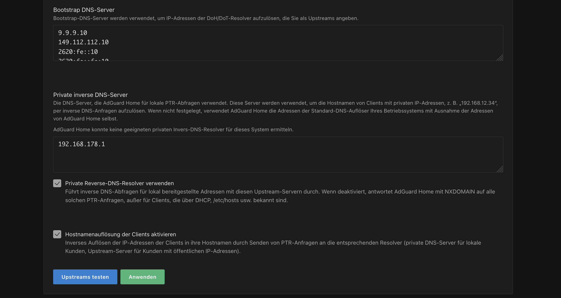
Task: Click the 2620:fe::10 bootstrap entry
Action: click(78, 52)
